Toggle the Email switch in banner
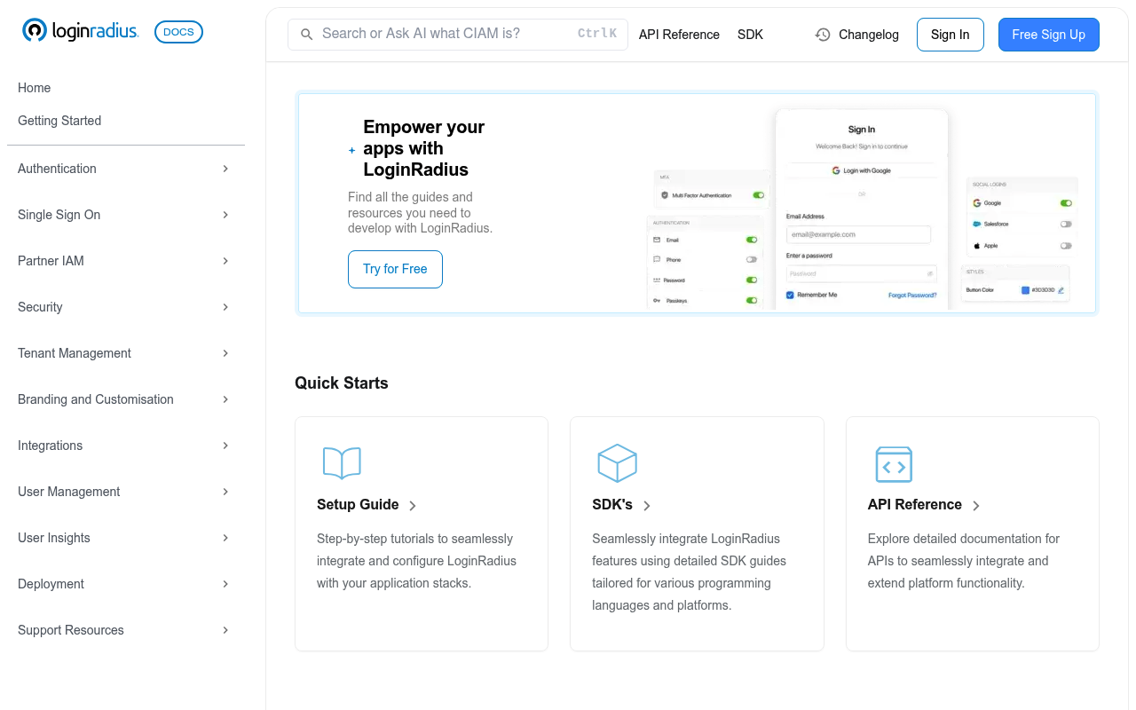Screen dimensions: 1136x710 tap(752, 240)
